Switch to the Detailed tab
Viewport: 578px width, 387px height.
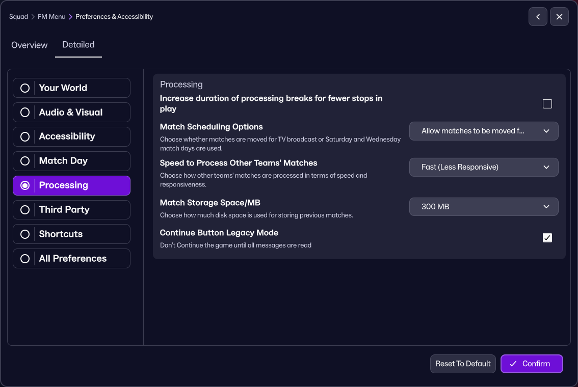pyautogui.click(x=78, y=45)
